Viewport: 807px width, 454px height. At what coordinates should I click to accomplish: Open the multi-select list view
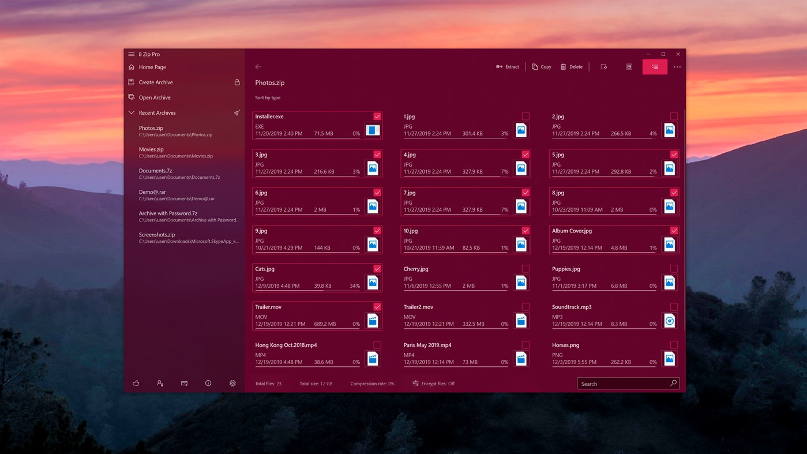coord(654,66)
